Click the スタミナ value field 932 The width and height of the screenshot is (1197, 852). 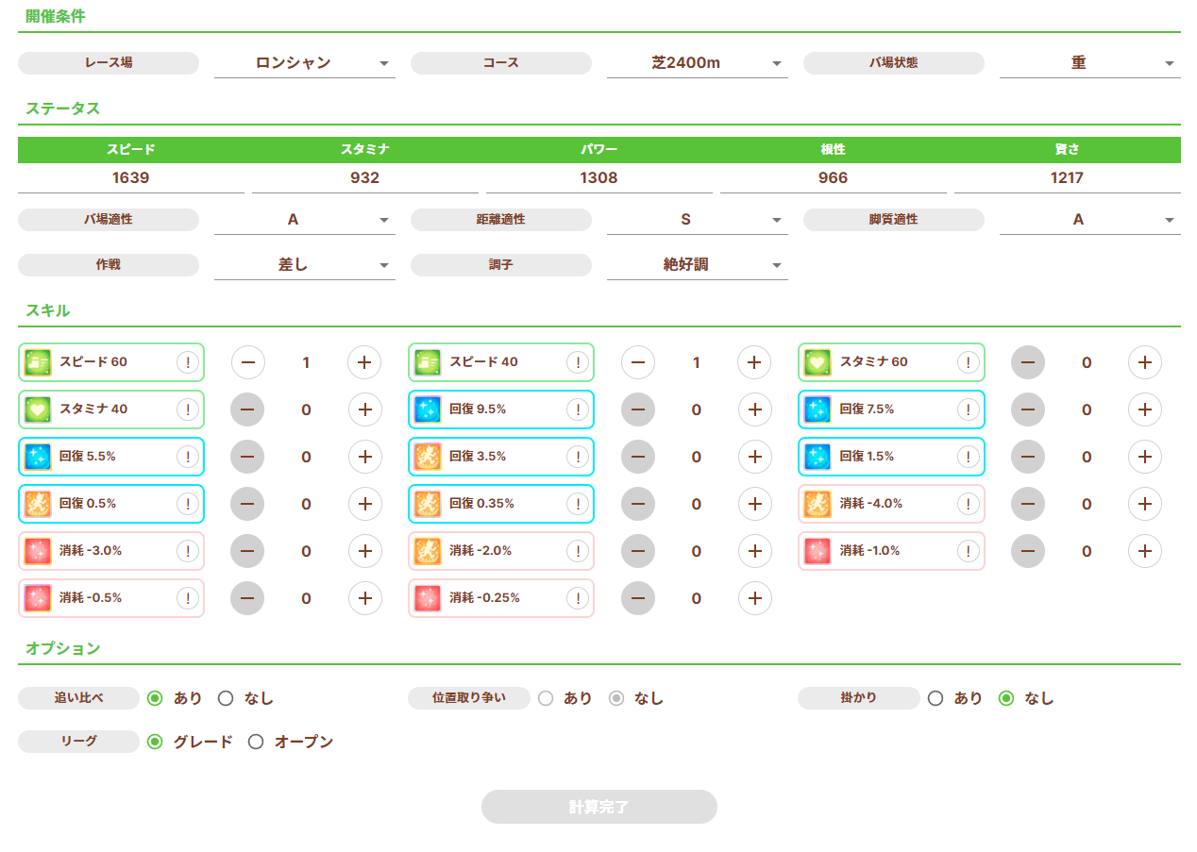365,178
